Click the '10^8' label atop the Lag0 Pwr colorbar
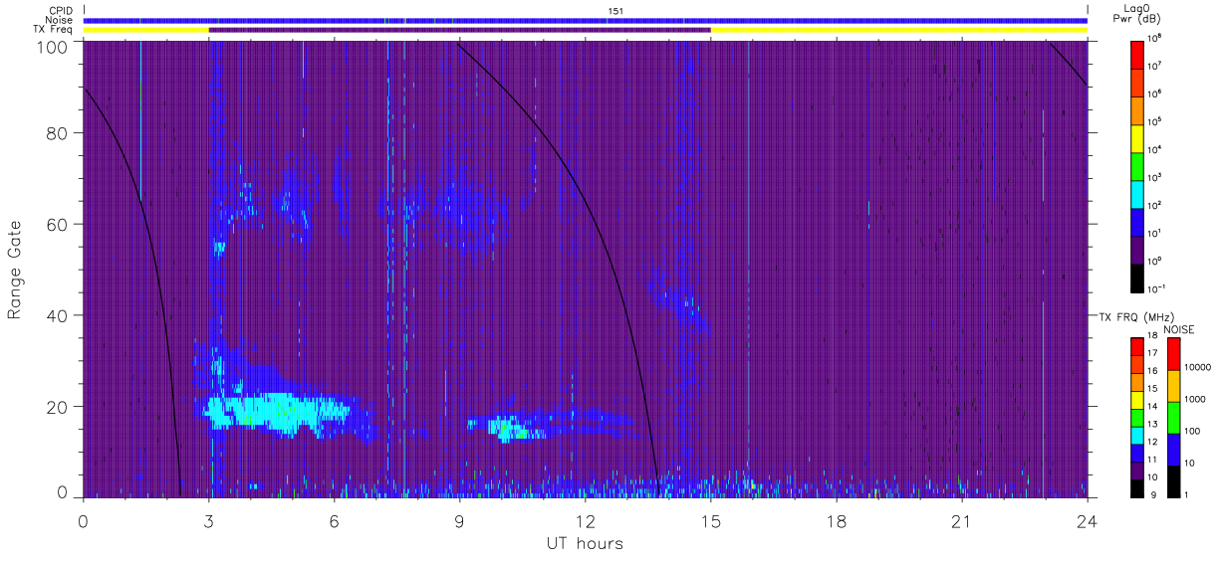 1154,38
